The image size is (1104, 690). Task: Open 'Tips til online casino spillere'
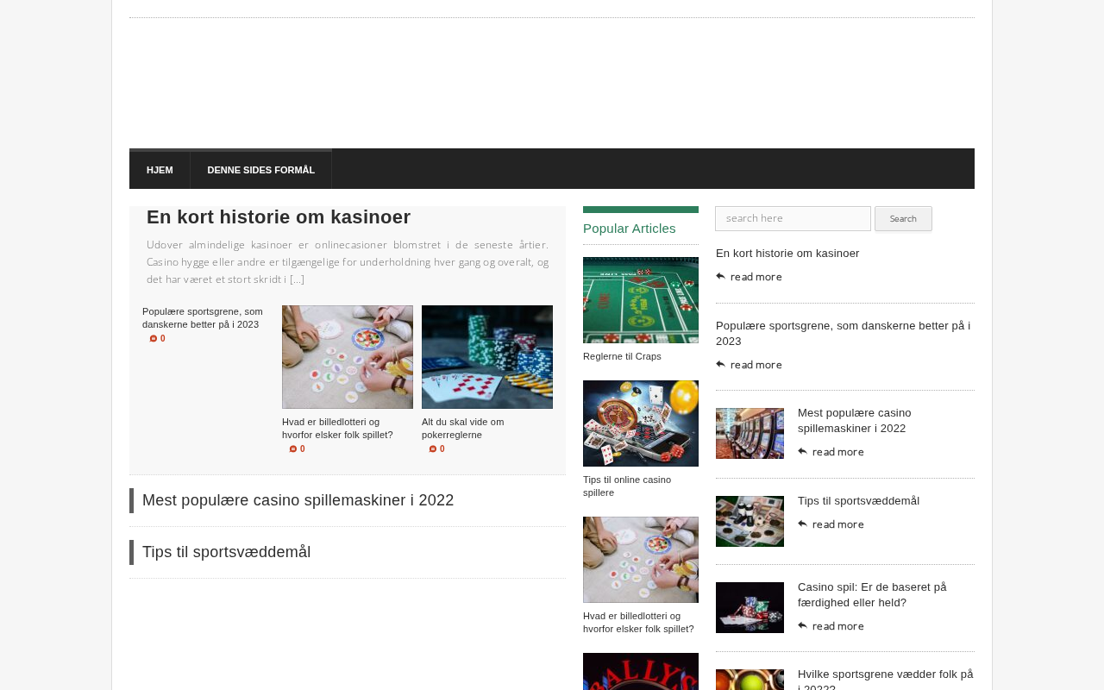pyautogui.click(x=627, y=486)
